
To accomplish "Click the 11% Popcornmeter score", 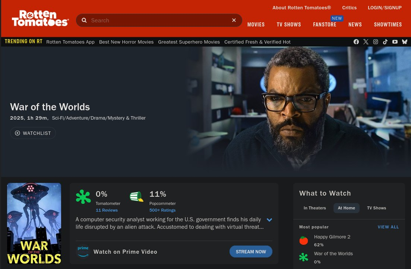I will 158,194.
